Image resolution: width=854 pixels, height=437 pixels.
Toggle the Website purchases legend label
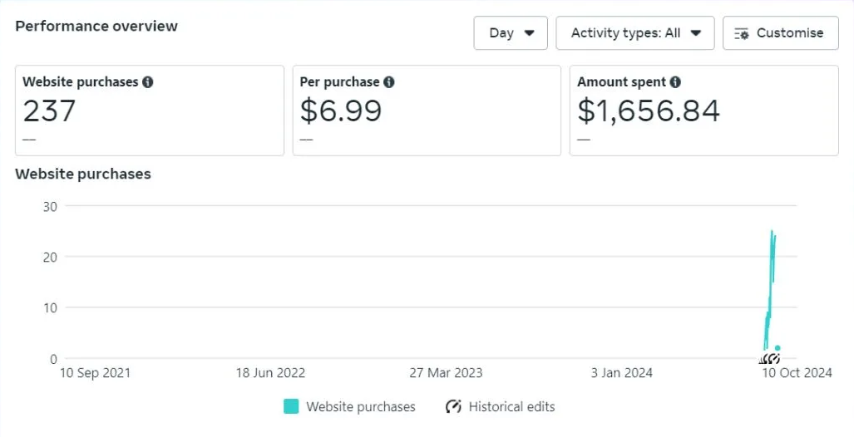click(361, 407)
